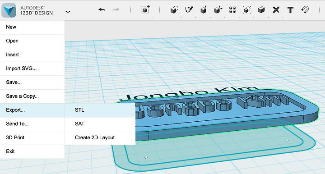Open the Construct tool menu

click(x=204, y=9)
